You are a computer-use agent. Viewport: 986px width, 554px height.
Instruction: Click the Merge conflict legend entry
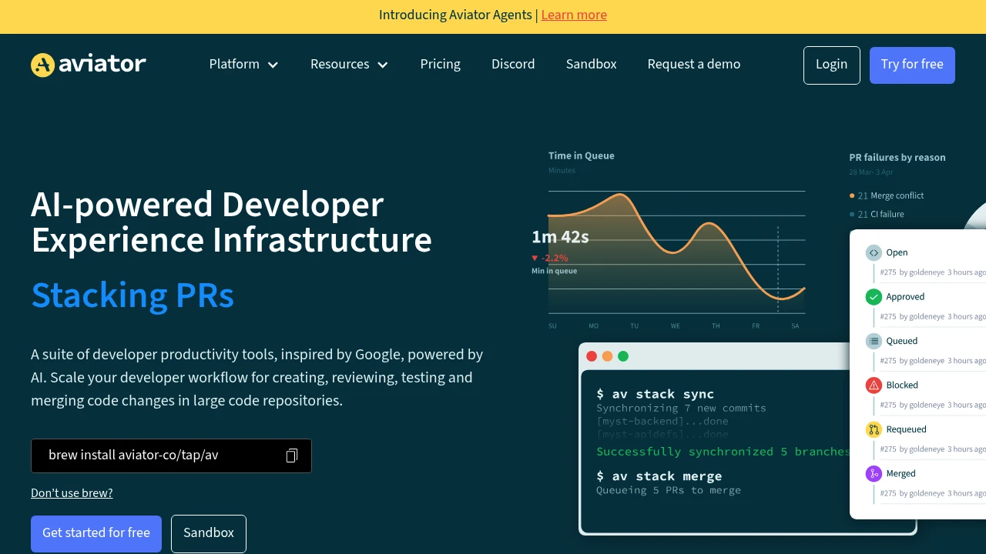[x=887, y=195]
